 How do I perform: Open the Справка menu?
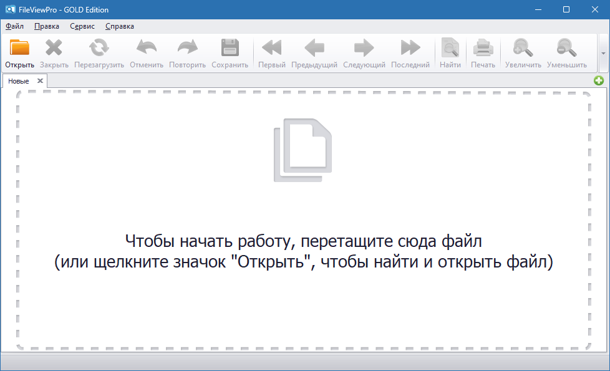click(119, 26)
